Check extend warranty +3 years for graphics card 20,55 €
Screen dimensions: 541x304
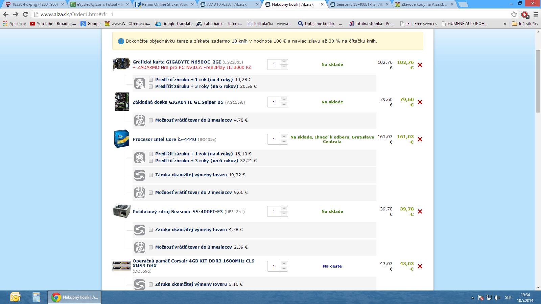(151, 86)
